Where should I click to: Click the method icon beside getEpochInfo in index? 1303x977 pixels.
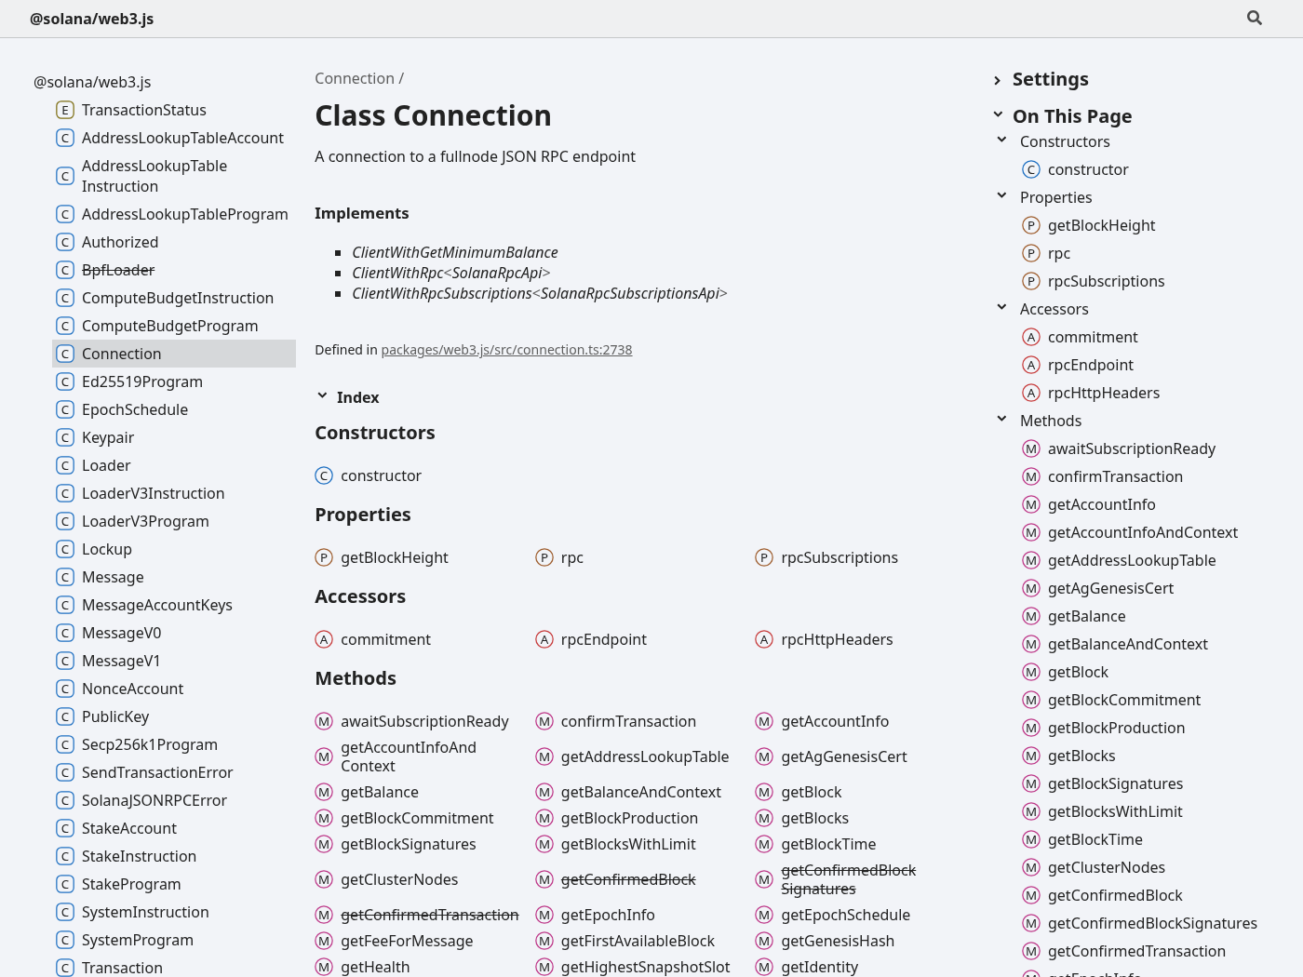coord(544,915)
